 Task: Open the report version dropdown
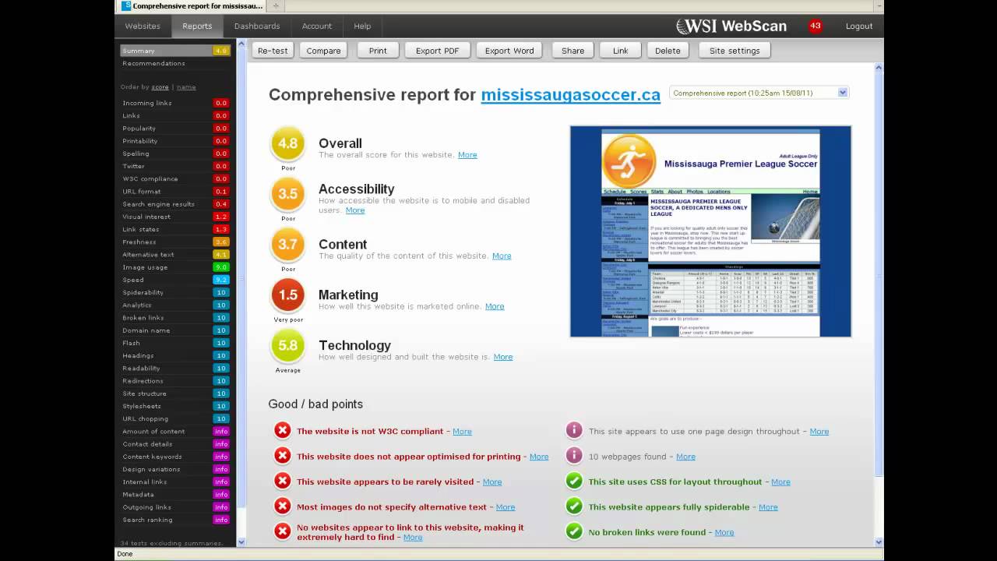759,93
